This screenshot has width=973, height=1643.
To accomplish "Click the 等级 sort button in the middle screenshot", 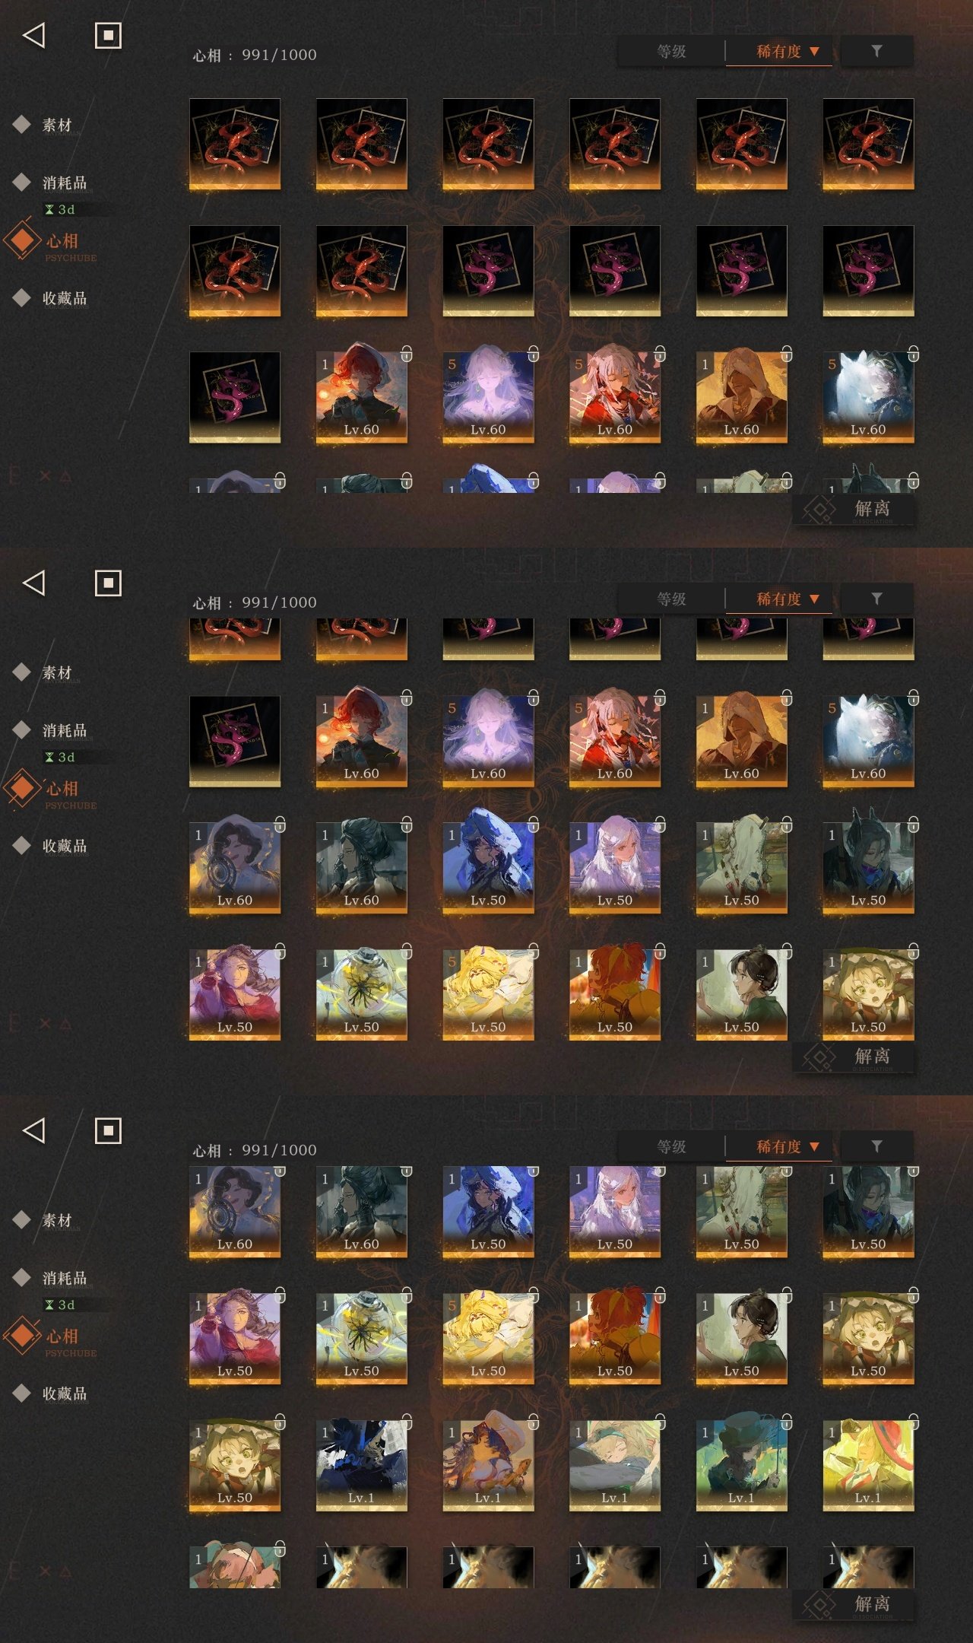I will (671, 599).
